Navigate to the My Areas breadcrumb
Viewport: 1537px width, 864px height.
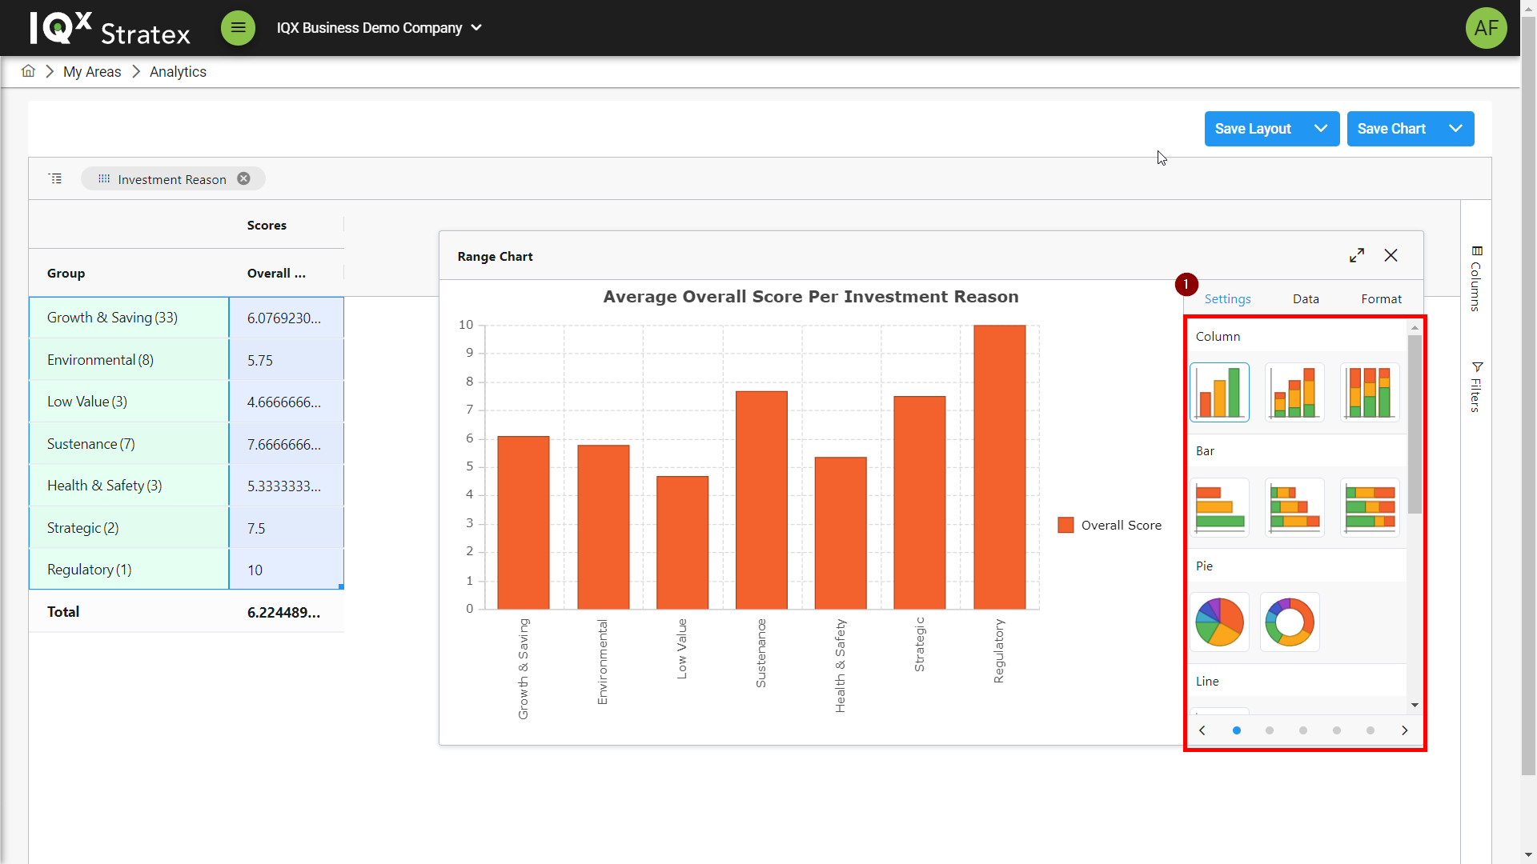point(92,72)
